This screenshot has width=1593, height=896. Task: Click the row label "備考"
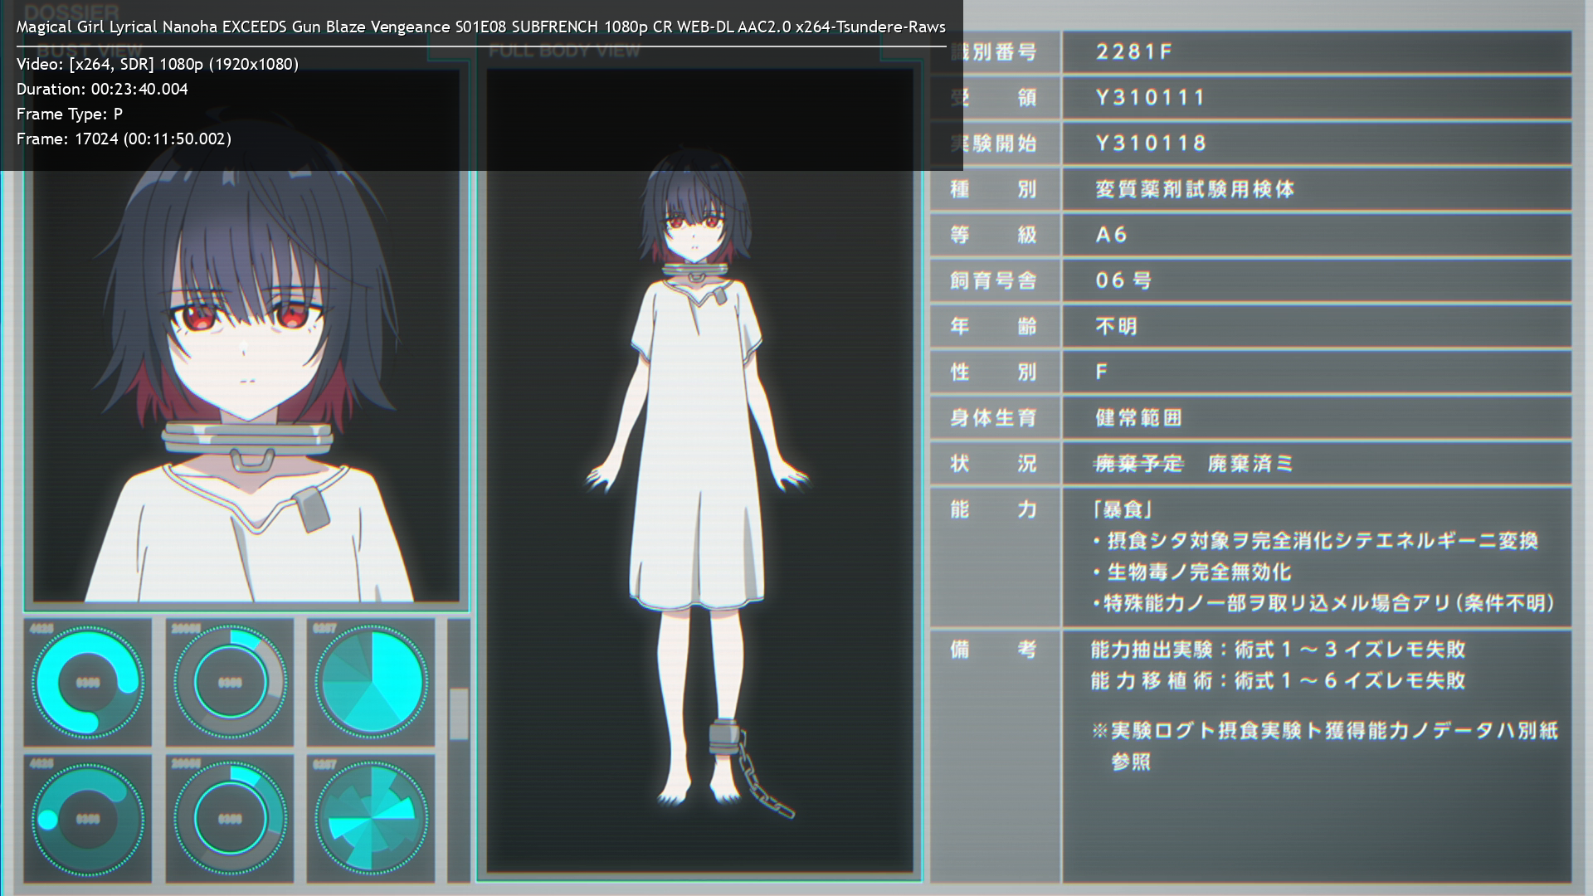click(994, 650)
